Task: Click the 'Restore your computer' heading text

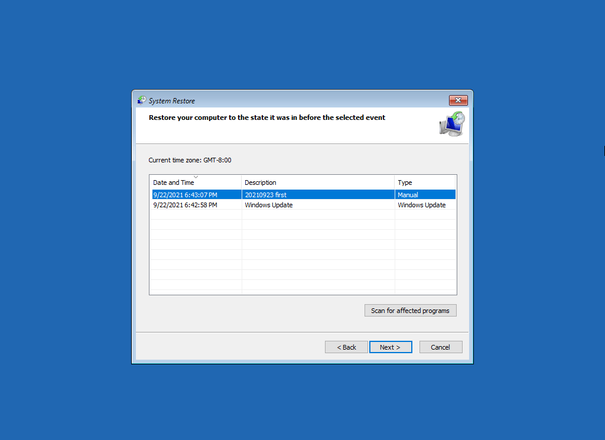Action: click(267, 118)
